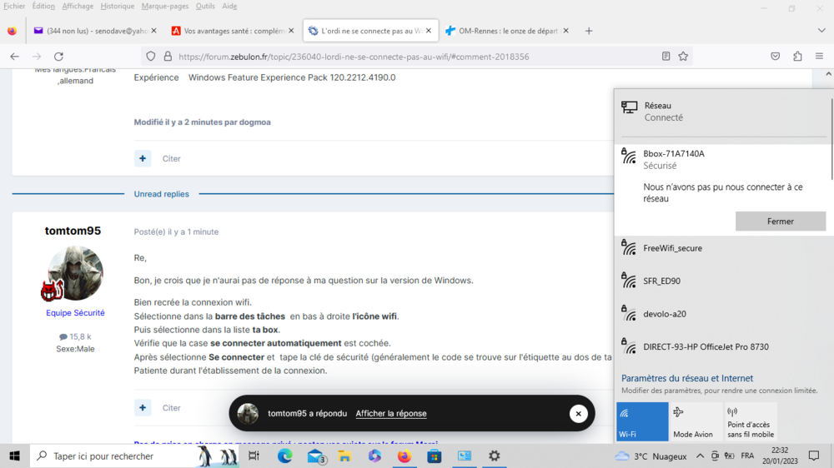This screenshot has height=468, width=834.
Task: Open Microsoft Edge from the taskbar
Action: 284,456
